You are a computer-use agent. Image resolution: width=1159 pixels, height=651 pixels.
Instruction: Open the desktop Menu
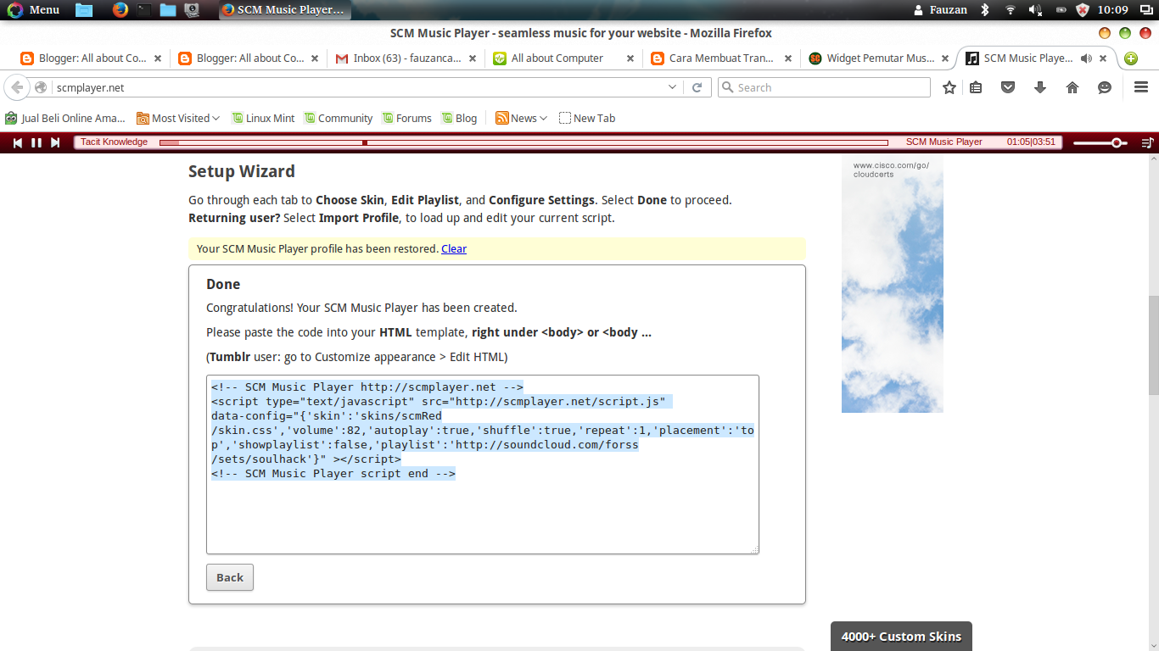point(32,9)
